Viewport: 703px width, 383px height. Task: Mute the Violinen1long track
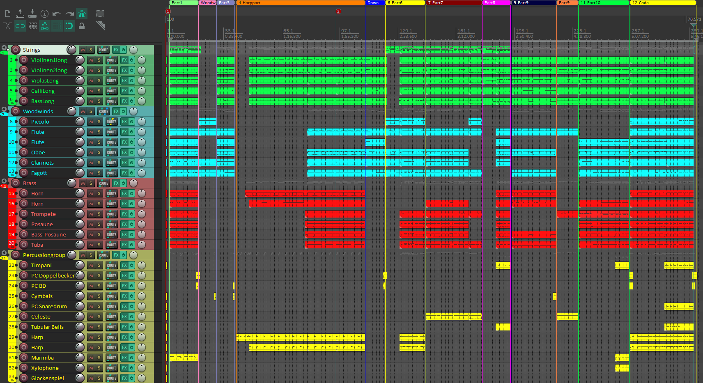click(x=91, y=60)
